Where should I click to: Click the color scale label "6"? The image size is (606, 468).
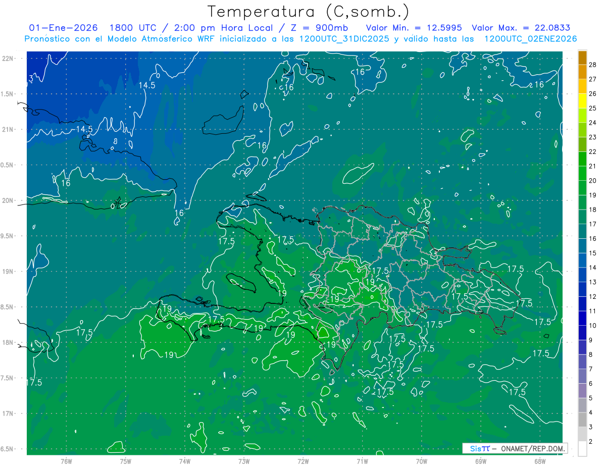click(x=591, y=384)
